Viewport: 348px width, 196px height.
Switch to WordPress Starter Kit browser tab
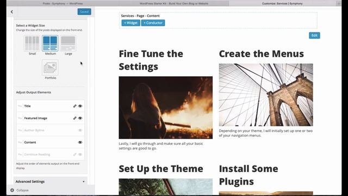coord(174,3)
